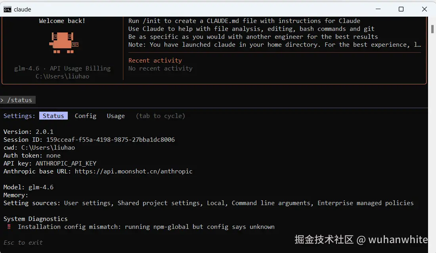Viewport: 436px width, 253px height.
Task: Click the 'claude' window title text
Action: pyautogui.click(x=22, y=10)
